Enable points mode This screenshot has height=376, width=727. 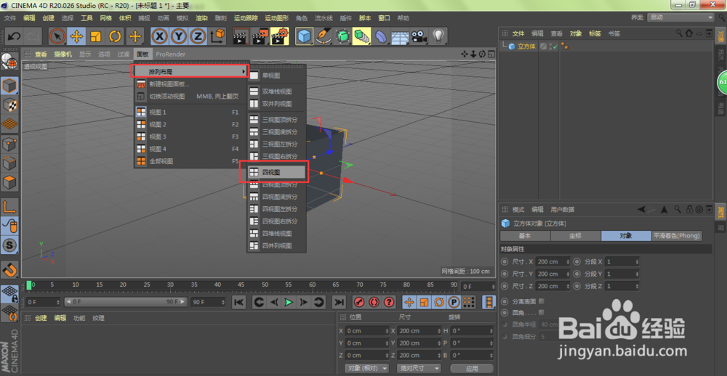click(9, 144)
